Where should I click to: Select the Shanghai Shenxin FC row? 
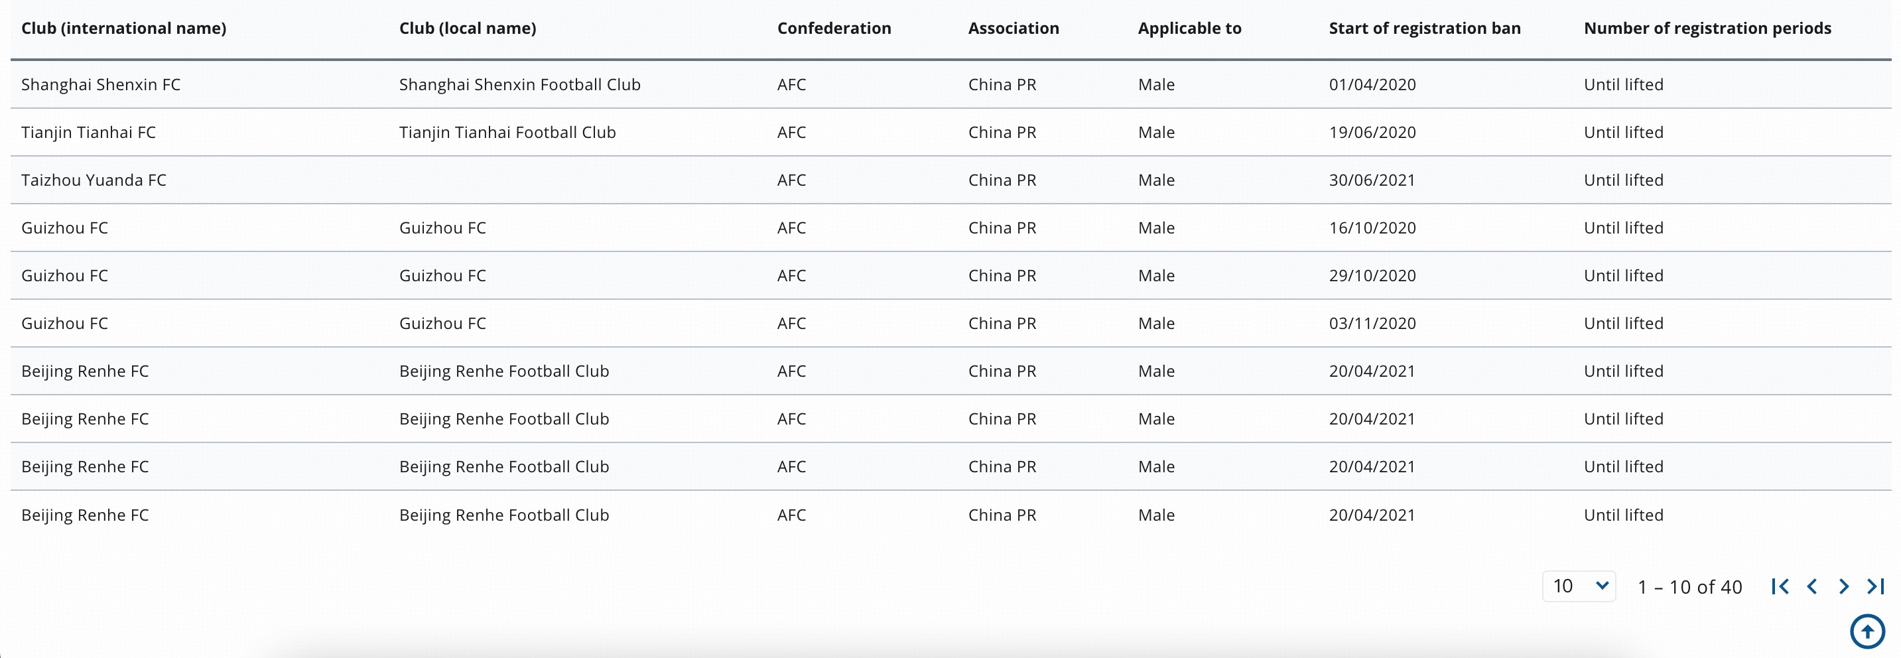click(x=950, y=84)
